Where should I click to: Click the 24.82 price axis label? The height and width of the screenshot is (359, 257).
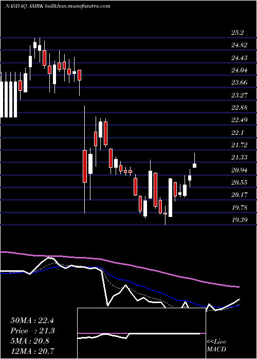click(239, 45)
